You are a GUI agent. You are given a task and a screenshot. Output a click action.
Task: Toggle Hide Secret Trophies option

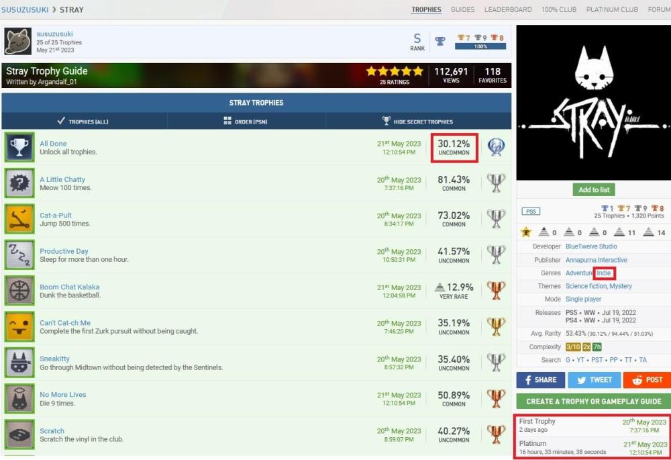[x=417, y=122]
